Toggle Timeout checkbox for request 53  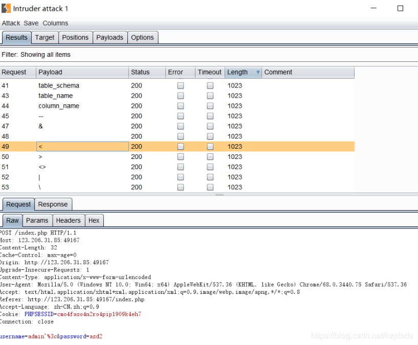point(210,187)
